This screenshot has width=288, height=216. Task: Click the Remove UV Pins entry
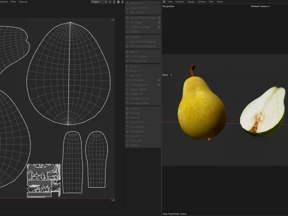tap(143, 8)
